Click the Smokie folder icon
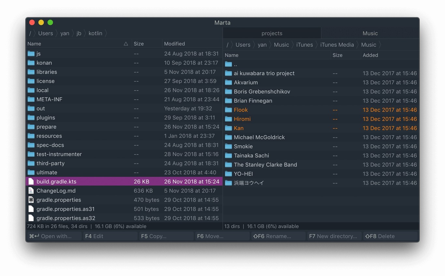Image resolution: width=445 pixels, height=276 pixels. tap(228, 146)
